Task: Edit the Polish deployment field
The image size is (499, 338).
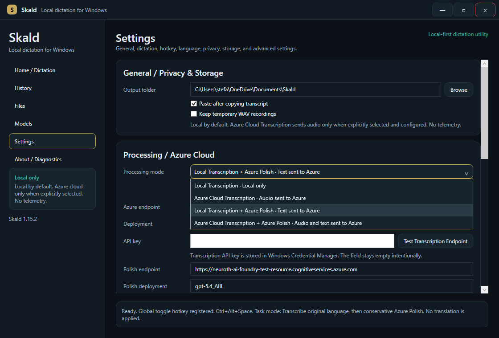Action: (331, 286)
